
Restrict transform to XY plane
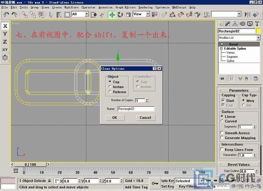tap(5, 50)
